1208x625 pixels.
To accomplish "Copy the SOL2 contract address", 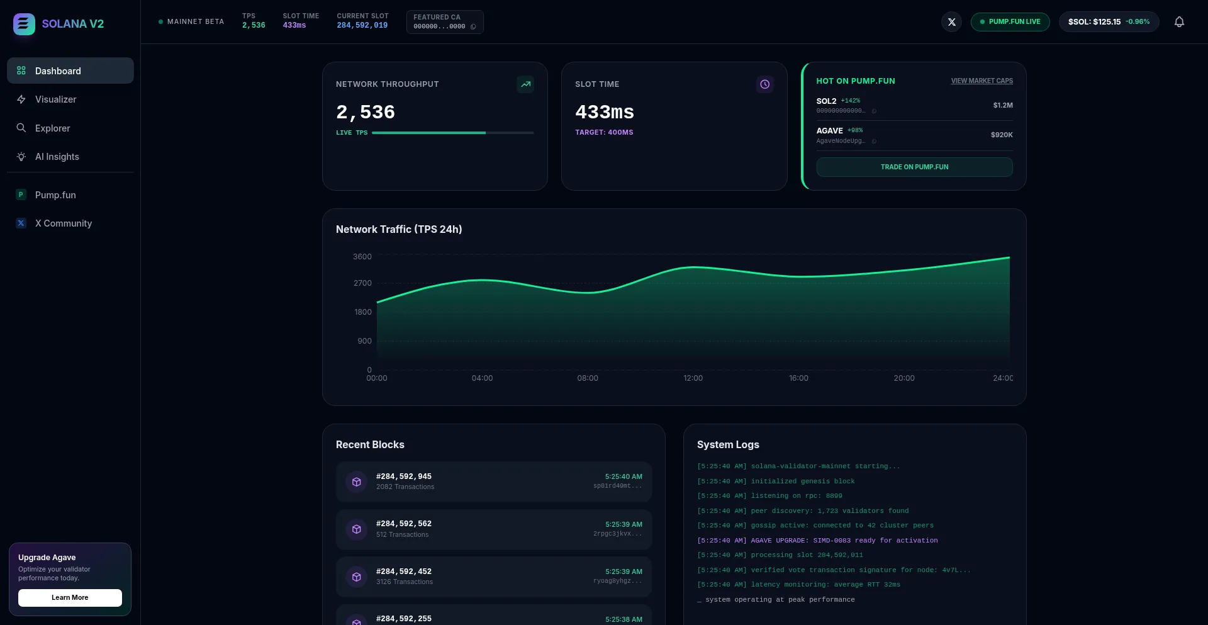I will (x=875, y=111).
